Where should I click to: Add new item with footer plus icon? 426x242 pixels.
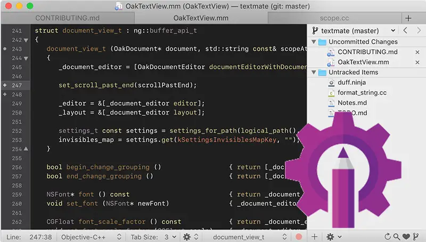314,237
